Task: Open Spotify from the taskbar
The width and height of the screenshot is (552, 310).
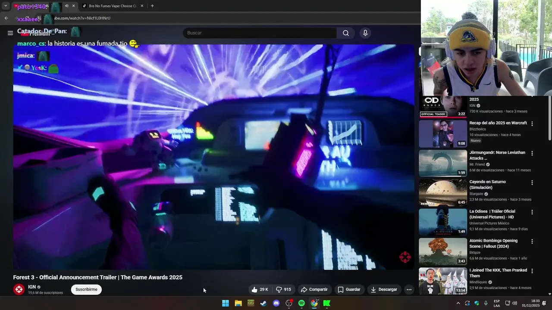Action: point(301,303)
